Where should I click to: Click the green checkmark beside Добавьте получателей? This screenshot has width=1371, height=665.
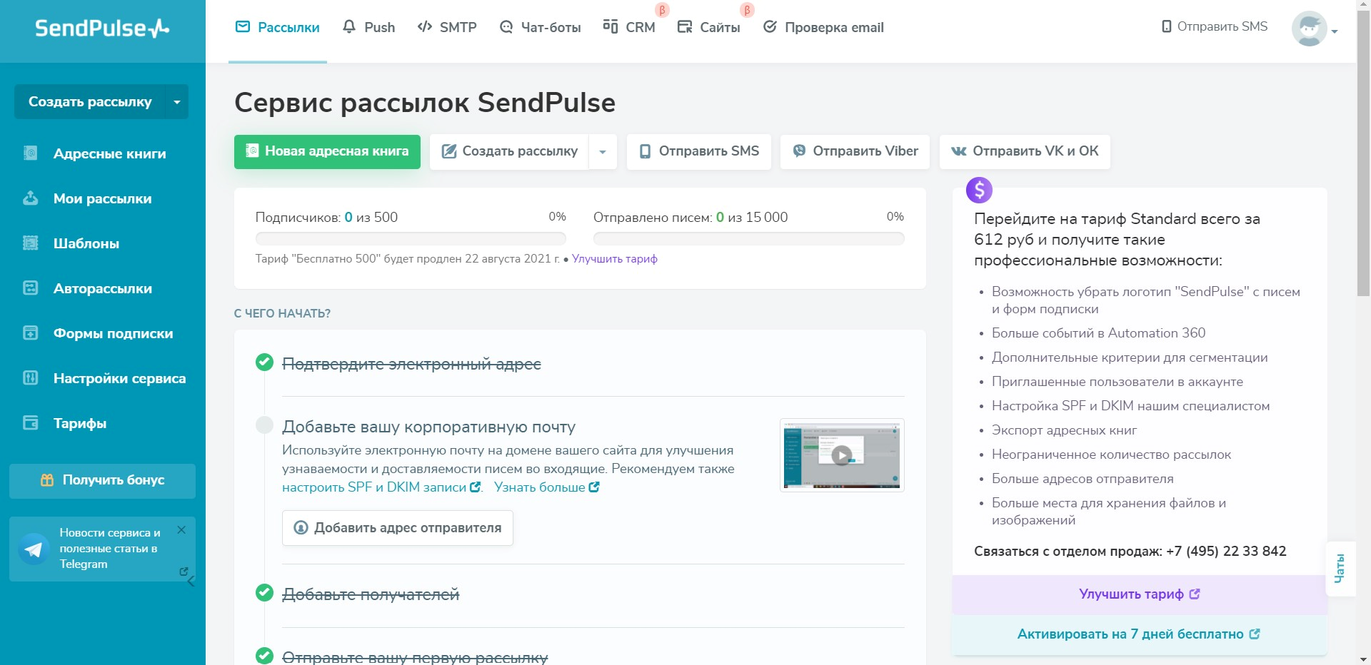point(264,593)
